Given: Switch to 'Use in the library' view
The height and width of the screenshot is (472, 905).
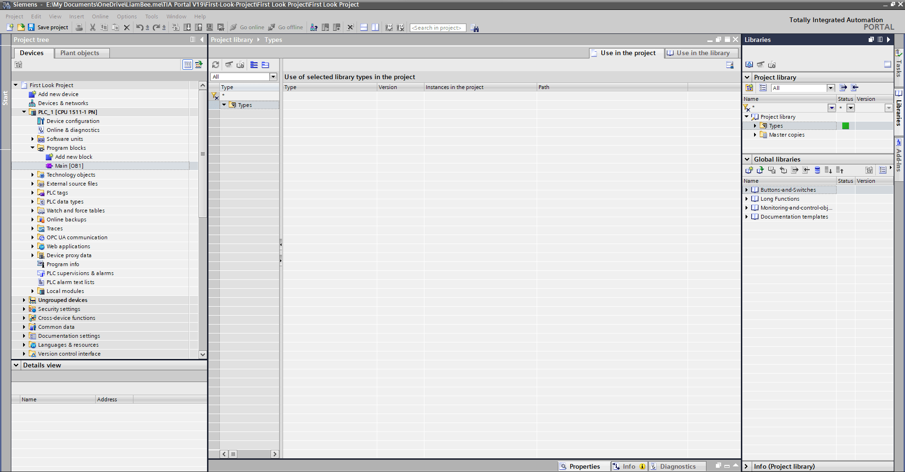Looking at the screenshot, I should tap(698, 53).
